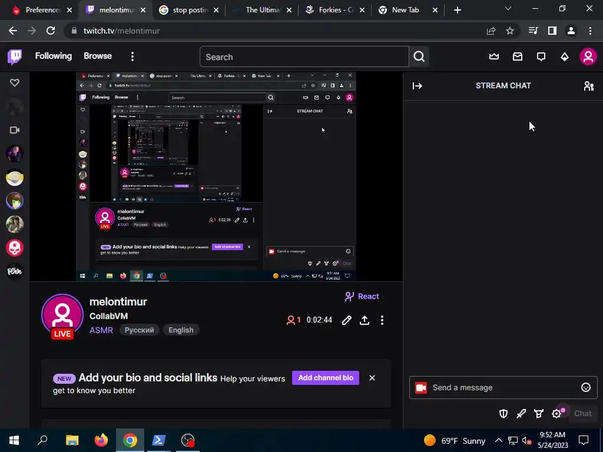
Task: Click the Chat send button
Action: coord(582,414)
